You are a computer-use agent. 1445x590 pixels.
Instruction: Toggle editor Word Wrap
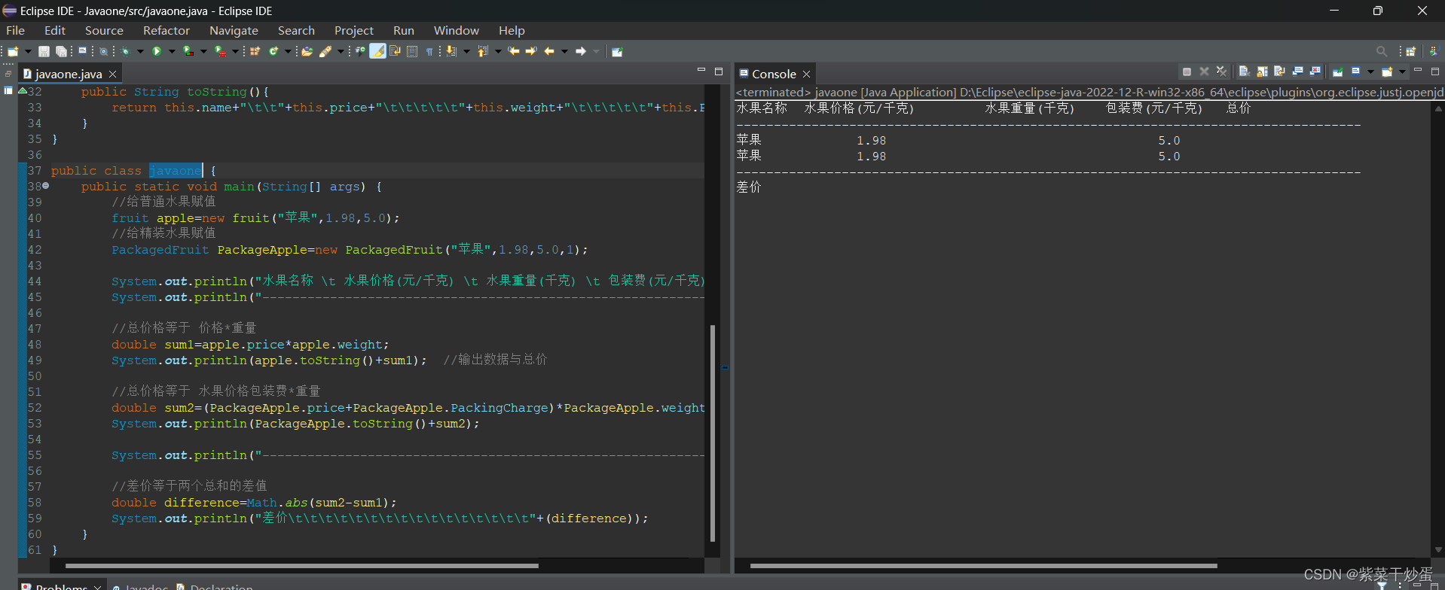395,51
